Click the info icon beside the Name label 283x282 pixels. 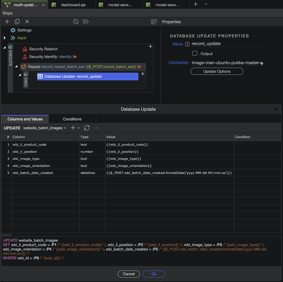click(x=187, y=44)
